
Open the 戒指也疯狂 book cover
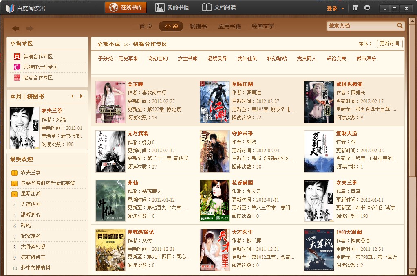click(319, 102)
